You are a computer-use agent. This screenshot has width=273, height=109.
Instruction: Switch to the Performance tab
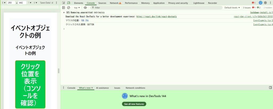(131, 3)
